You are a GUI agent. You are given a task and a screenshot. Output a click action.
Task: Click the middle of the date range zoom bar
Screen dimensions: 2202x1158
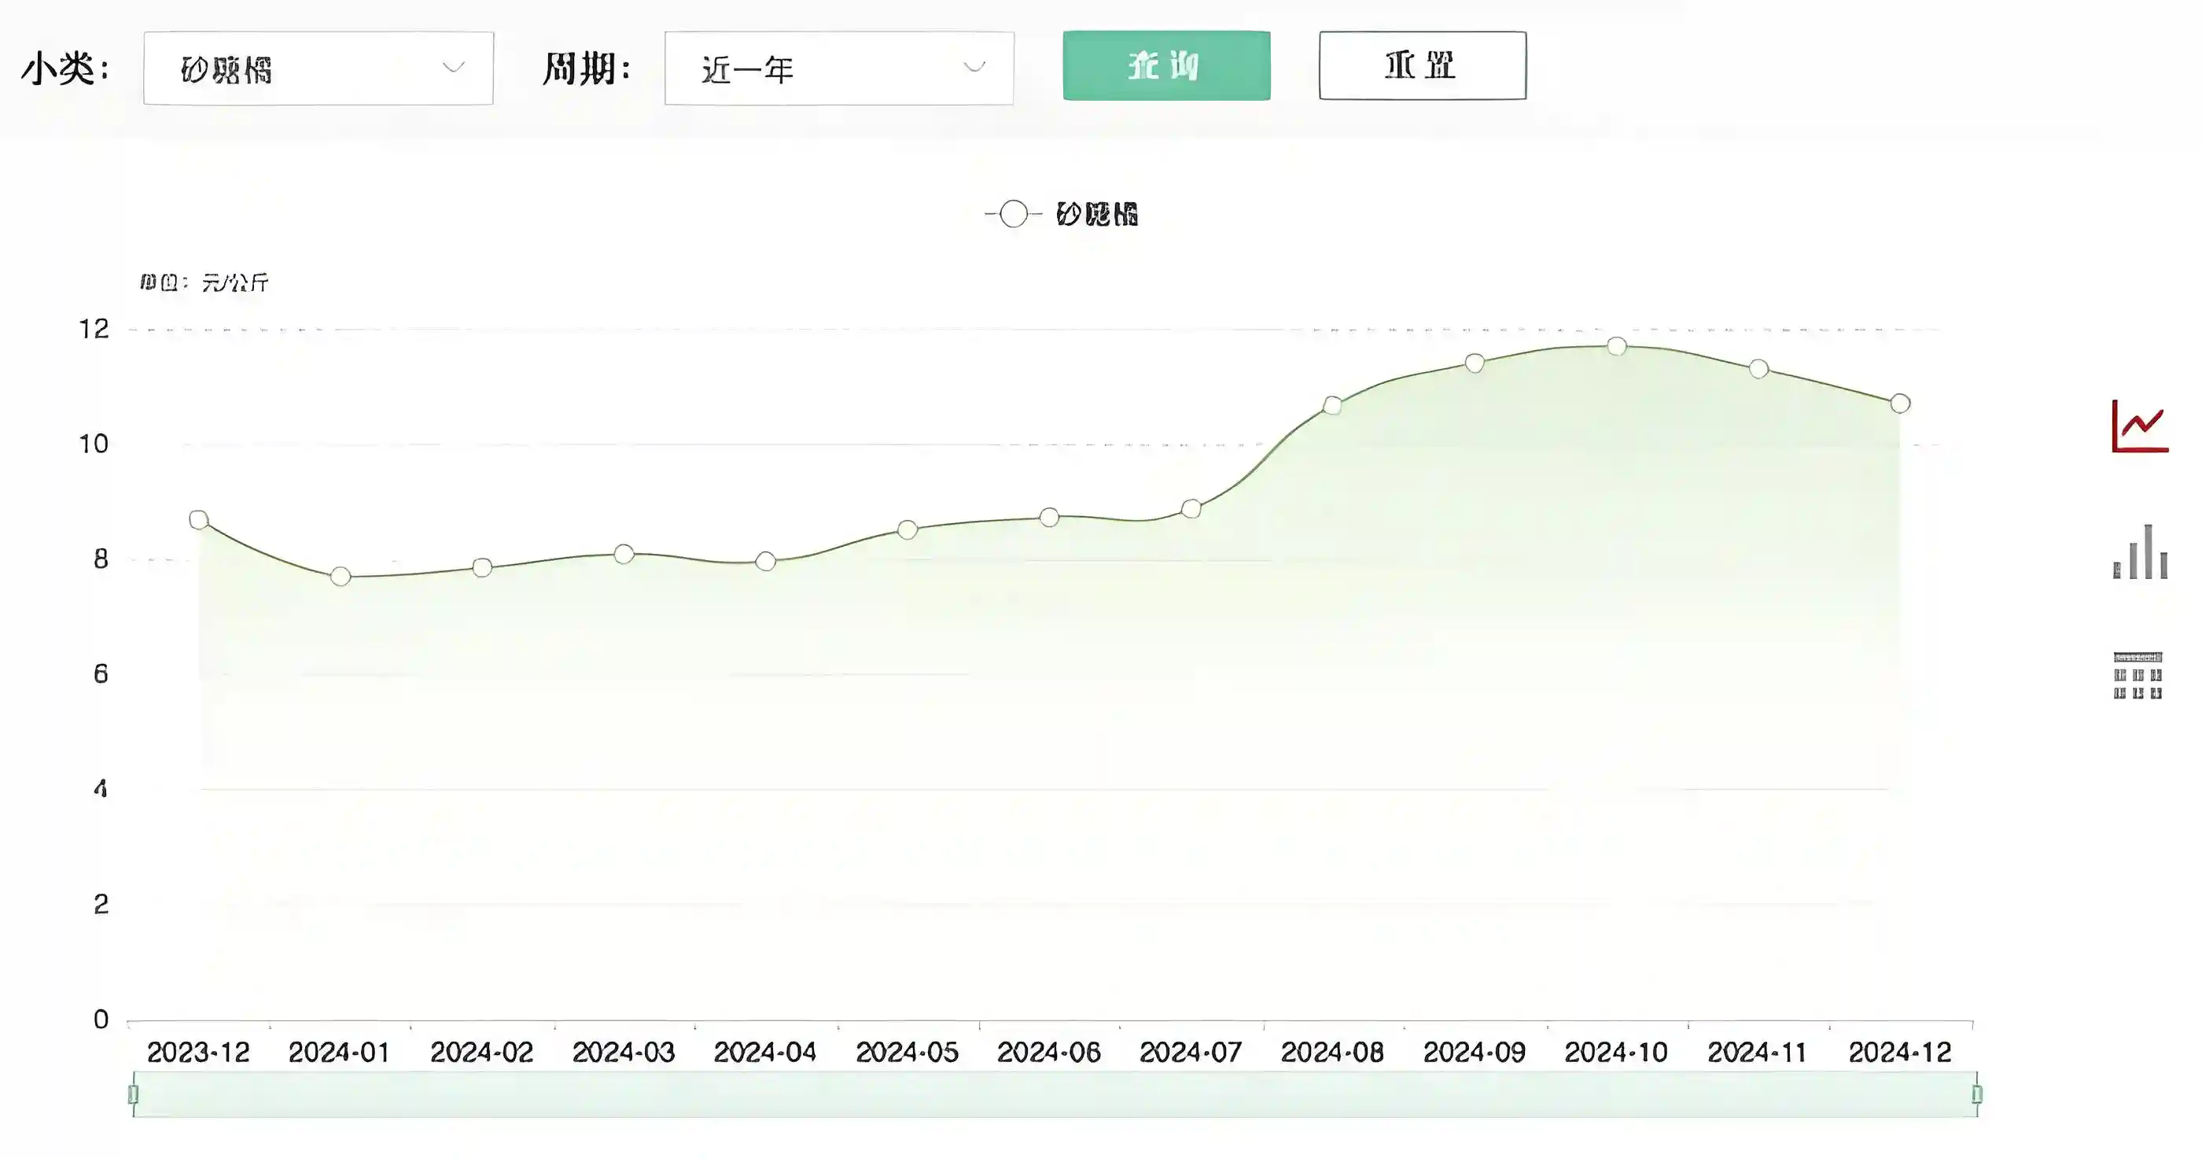(x=1055, y=1093)
